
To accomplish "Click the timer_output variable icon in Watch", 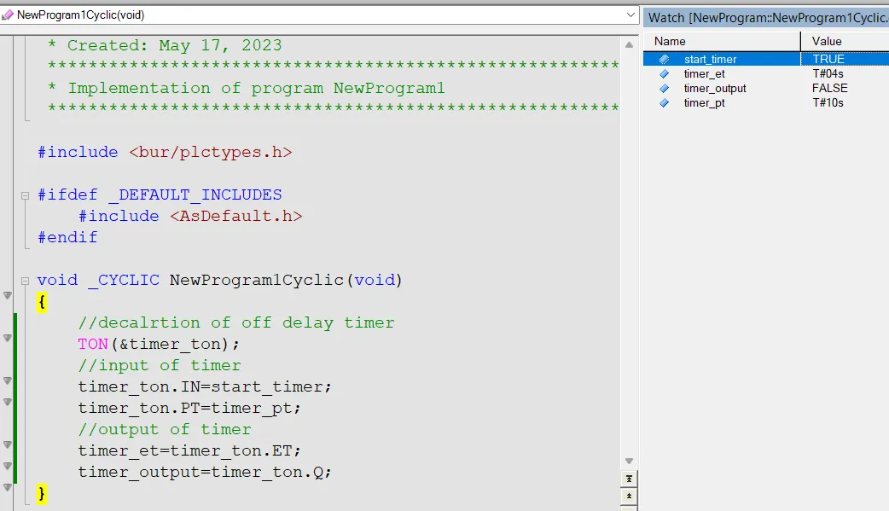I will [665, 89].
